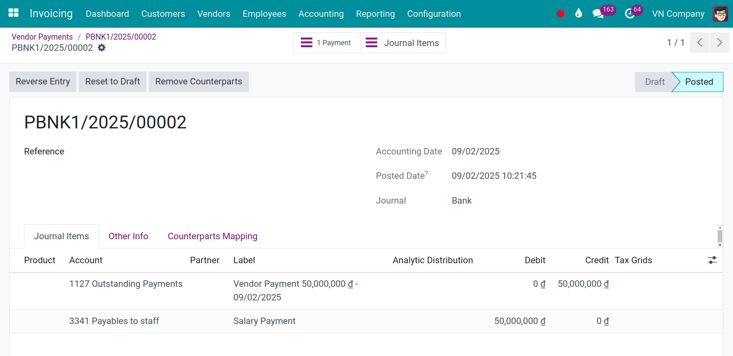Sort by the Account column header
The width and height of the screenshot is (733, 356).
click(86, 260)
